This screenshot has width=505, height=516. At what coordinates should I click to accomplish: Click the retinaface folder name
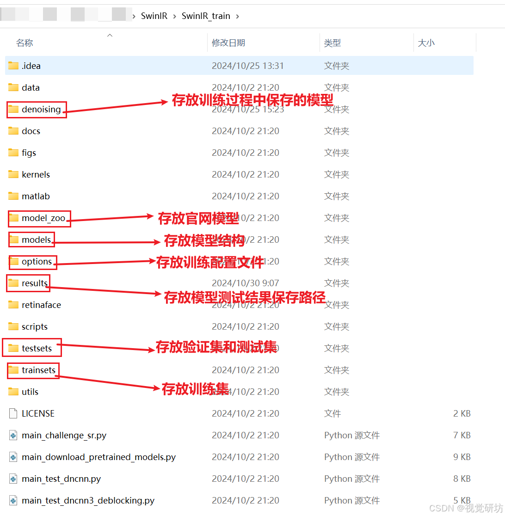tap(42, 305)
